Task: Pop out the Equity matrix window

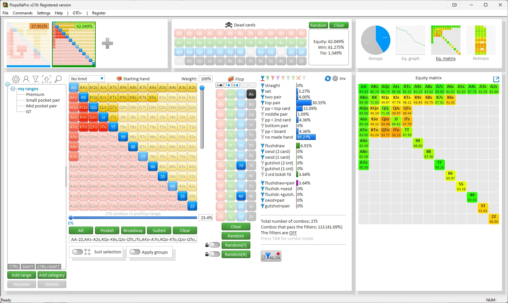Action: [496, 79]
